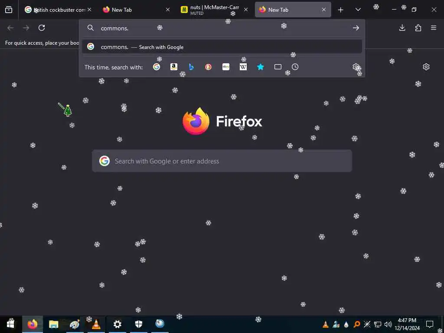Select 'commons. — Search with Google' suggestion
The image size is (444, 333).
click(x=222, y=47)
